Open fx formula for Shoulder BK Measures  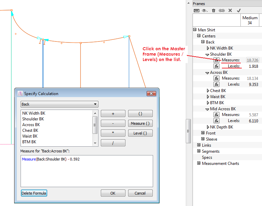coord(216,60)
